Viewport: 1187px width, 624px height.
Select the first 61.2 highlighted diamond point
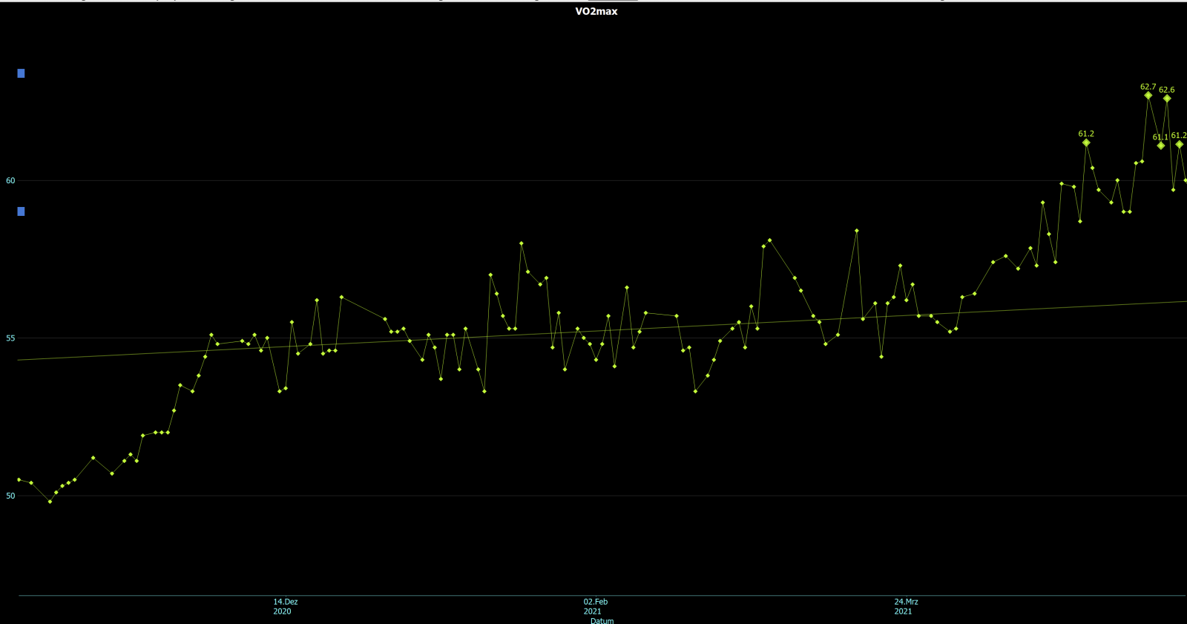(x=1086, y=142)
